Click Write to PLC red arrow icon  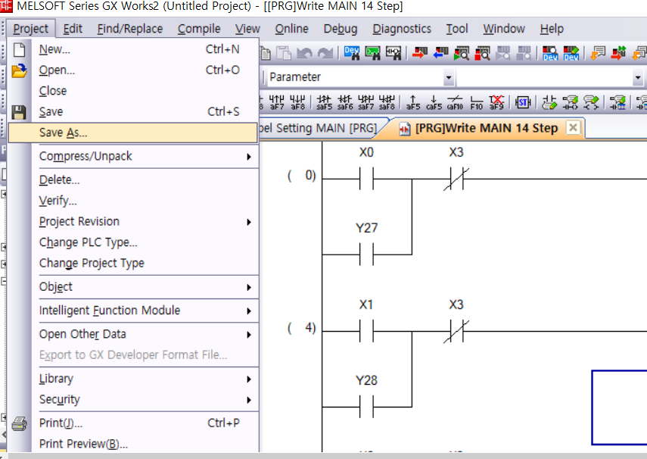pyautogui.click(x=420, y=53)
